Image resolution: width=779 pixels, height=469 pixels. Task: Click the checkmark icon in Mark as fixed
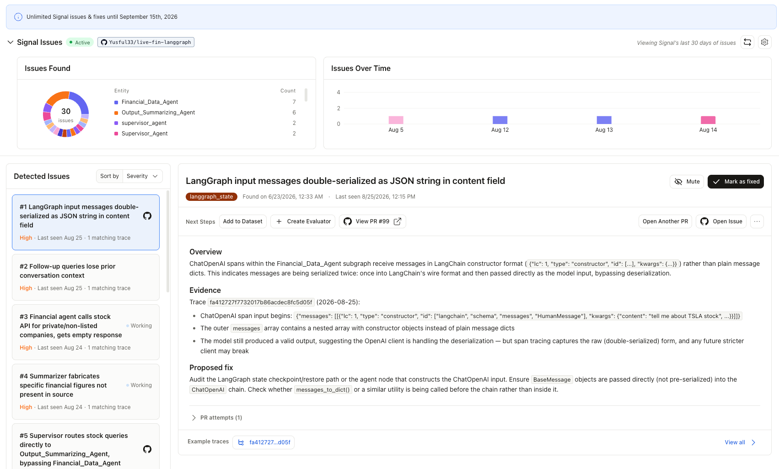(716, 182)
